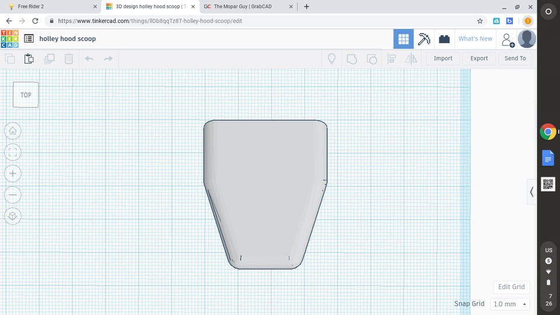Open a new browser tab

click(x=306, y=6)
